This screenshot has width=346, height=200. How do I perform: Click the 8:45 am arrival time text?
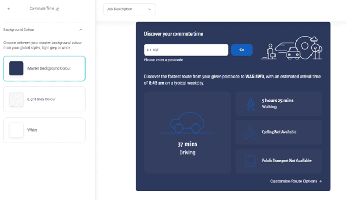(x=157, y=83)
